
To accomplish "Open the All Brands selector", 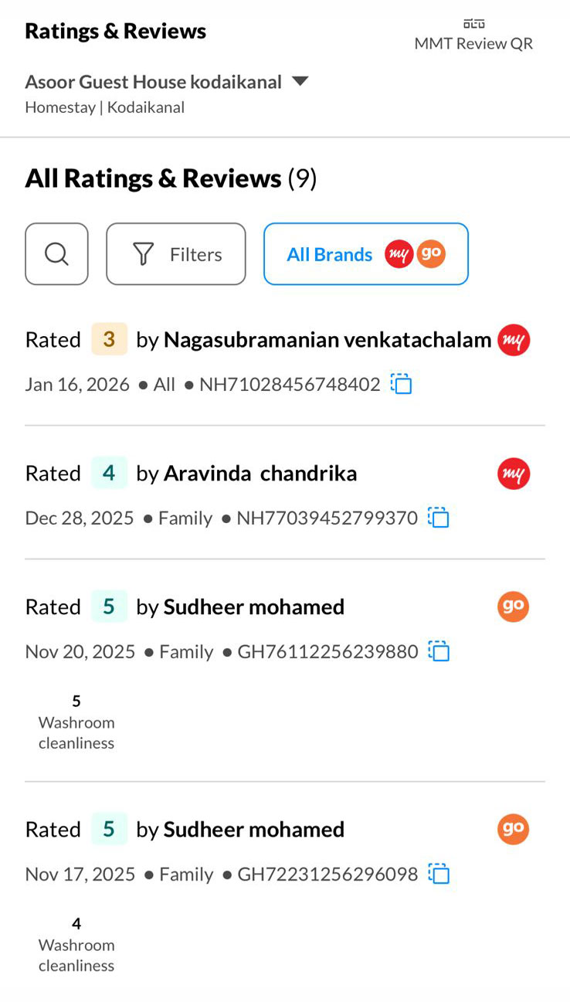I will click(x=365, y=254).
